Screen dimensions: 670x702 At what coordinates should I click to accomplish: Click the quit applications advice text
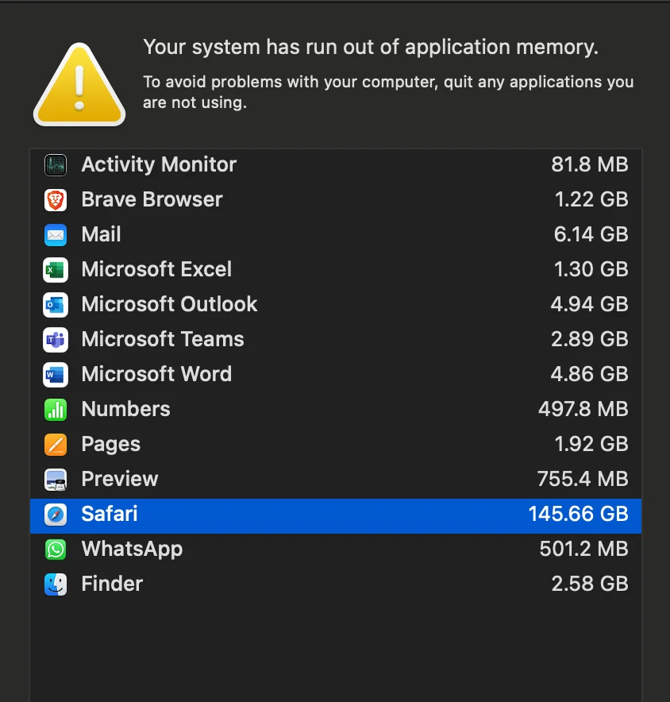pyautogui.click(x=388, y=92)
